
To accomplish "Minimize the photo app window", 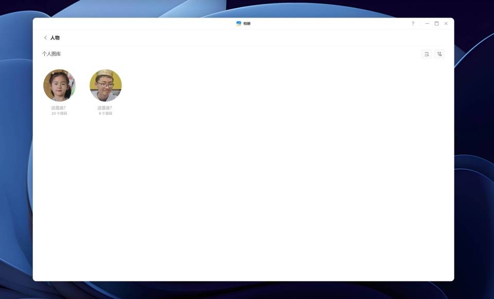I will 427,24.
